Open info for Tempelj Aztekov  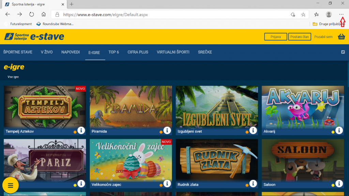coord(81,130)
